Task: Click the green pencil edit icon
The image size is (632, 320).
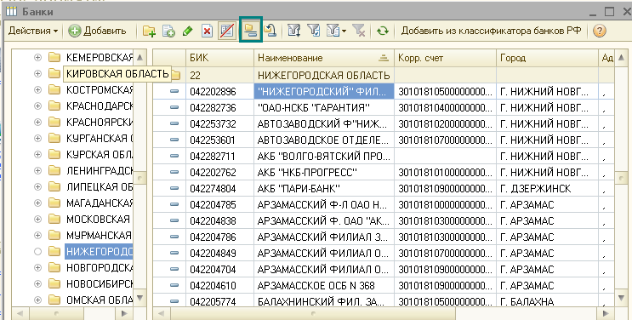Action: point(187,31)
